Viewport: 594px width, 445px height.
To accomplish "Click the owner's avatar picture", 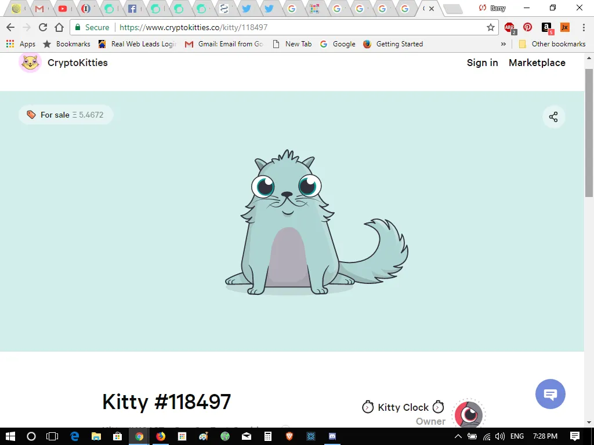I will click(x=469, y=413).
